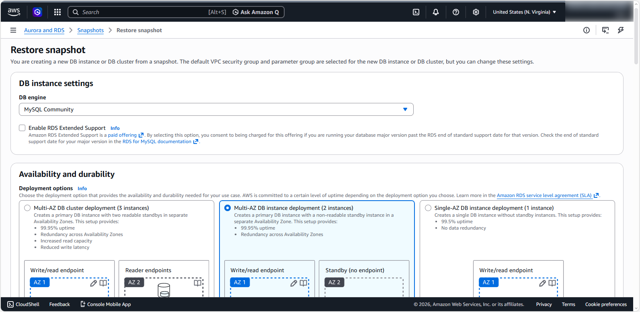Click the Restore snapshot page heading
The image size is (640, 312).
point(48,50)
